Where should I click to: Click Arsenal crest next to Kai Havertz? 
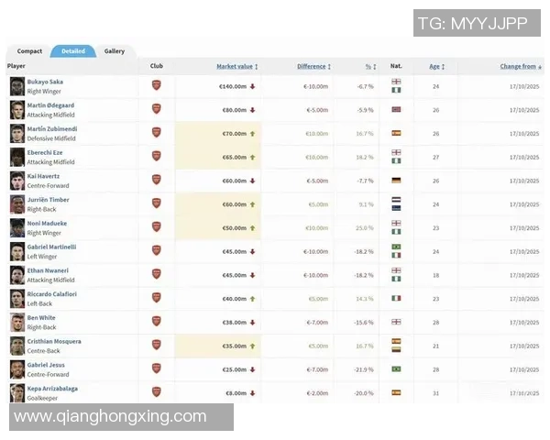[x=157, y=181]
